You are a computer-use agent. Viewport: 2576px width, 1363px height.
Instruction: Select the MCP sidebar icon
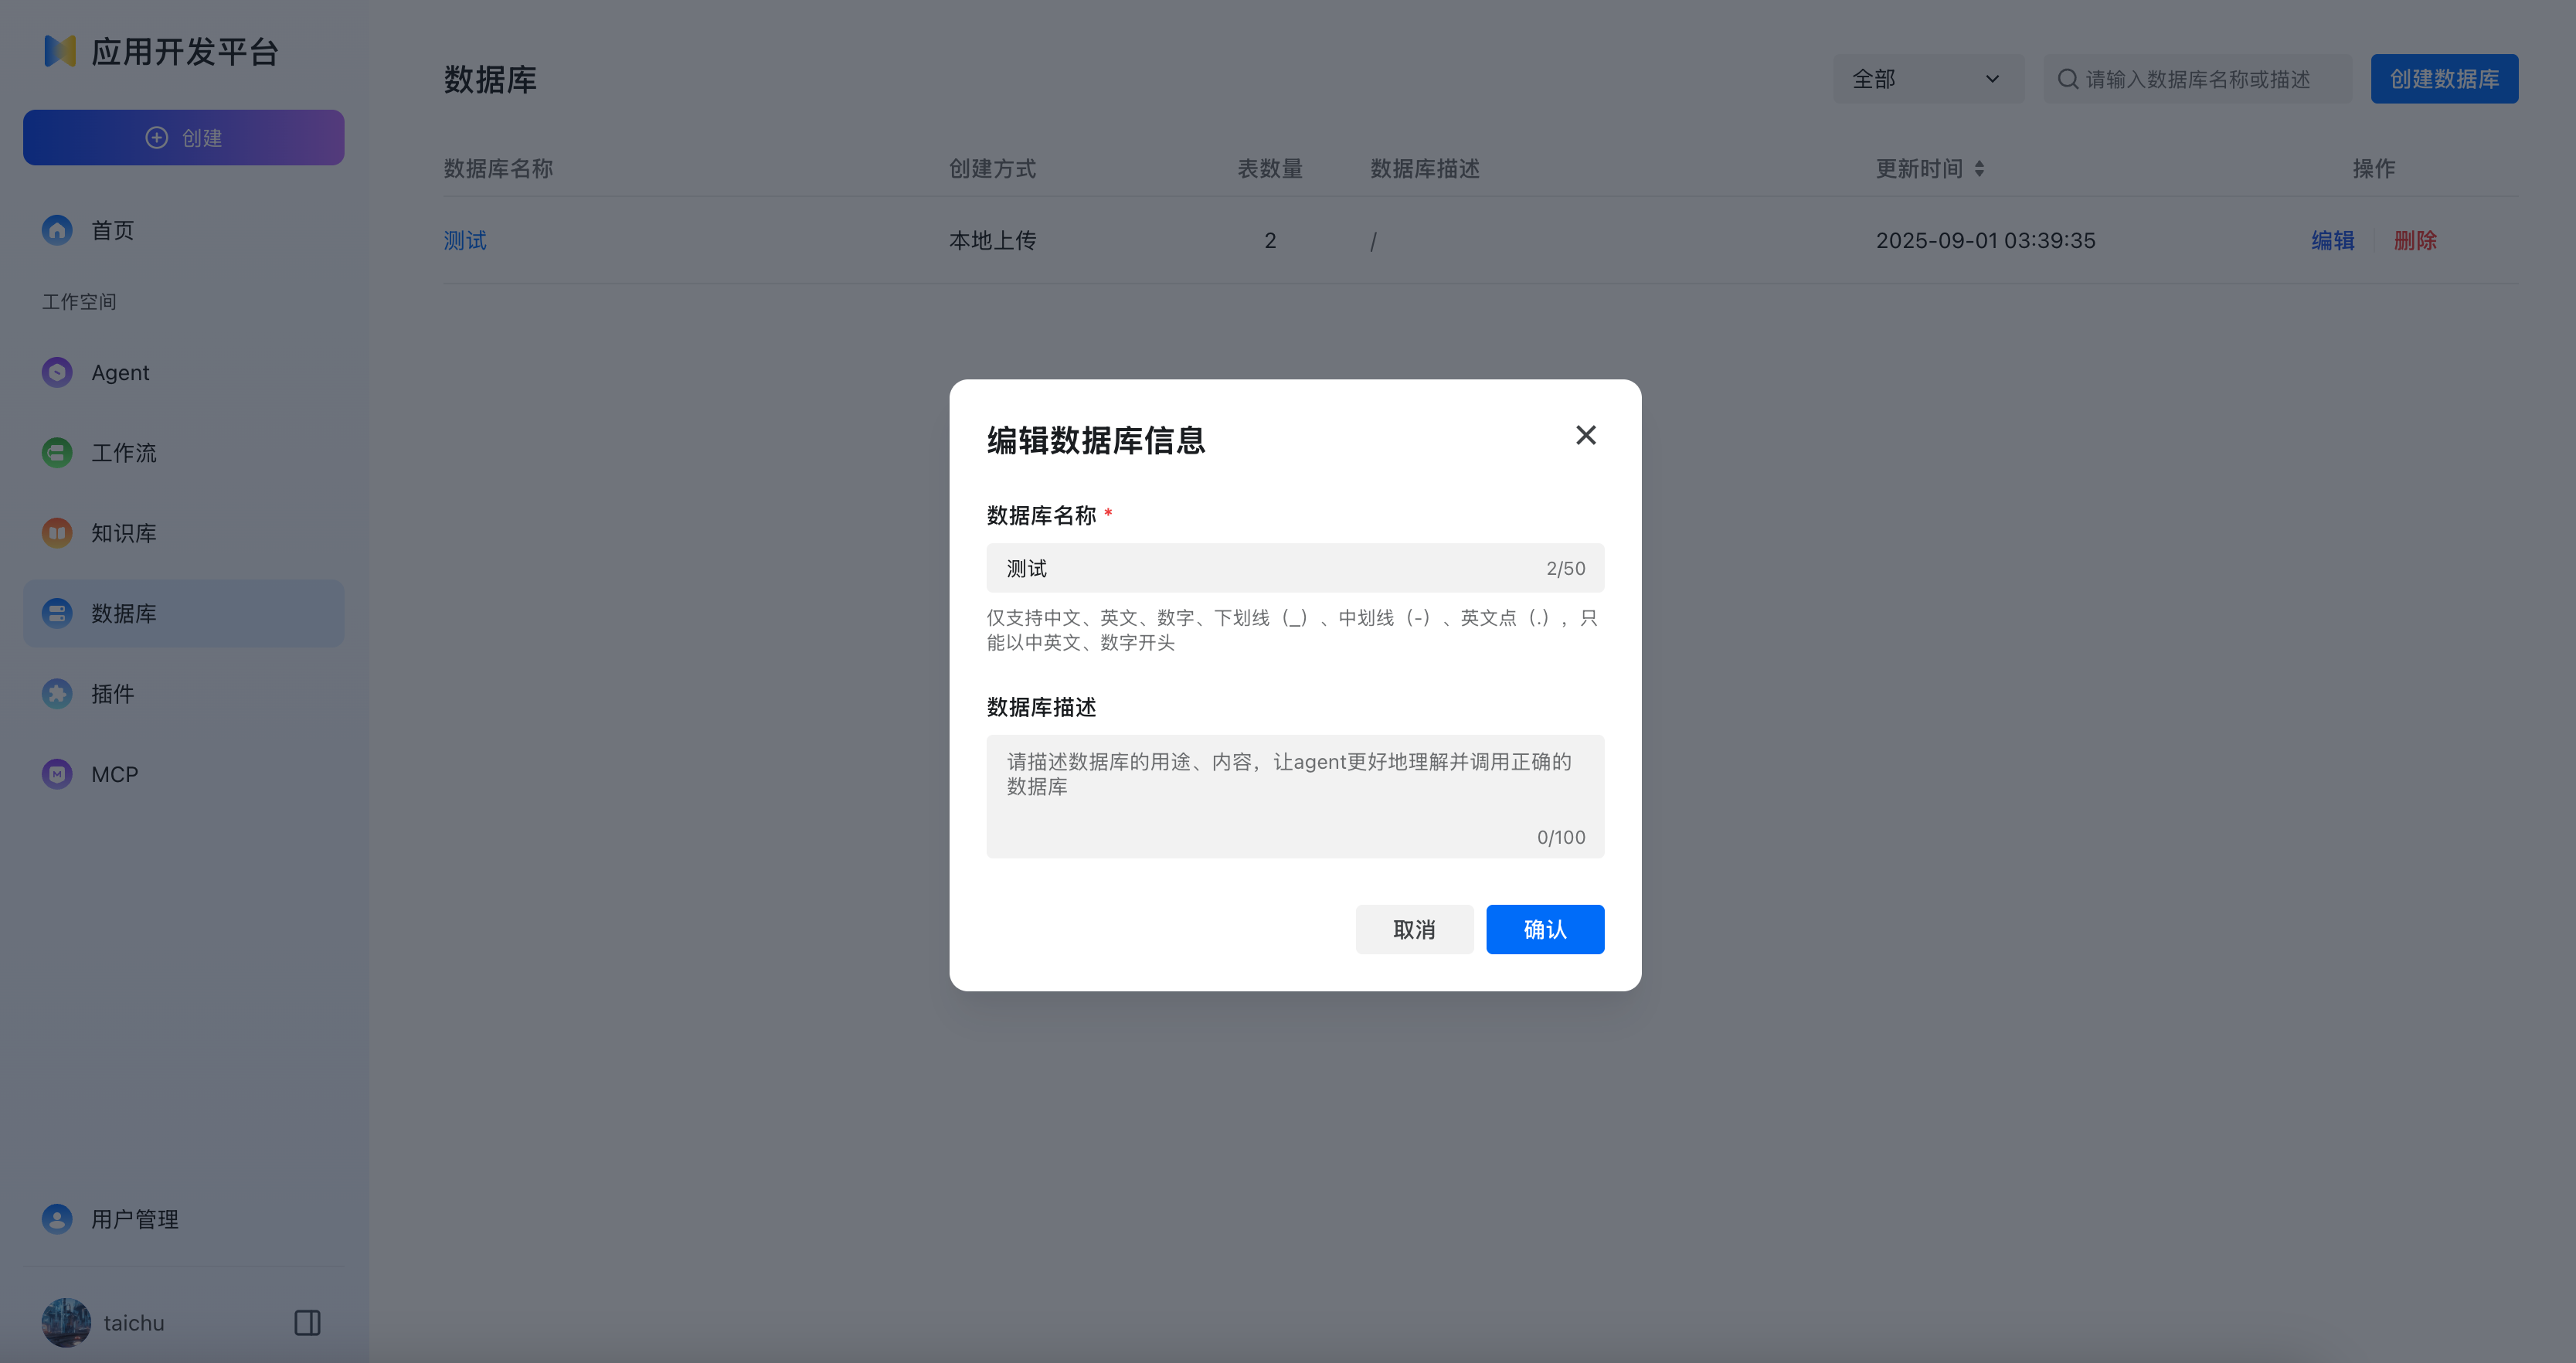click(x=57, y=773)
